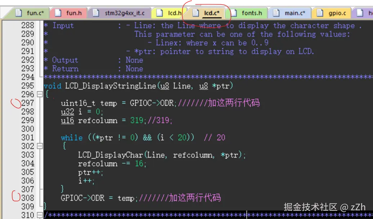Click line number 297 in the gutter
The image size is (373, 219).
pos(28,103)
